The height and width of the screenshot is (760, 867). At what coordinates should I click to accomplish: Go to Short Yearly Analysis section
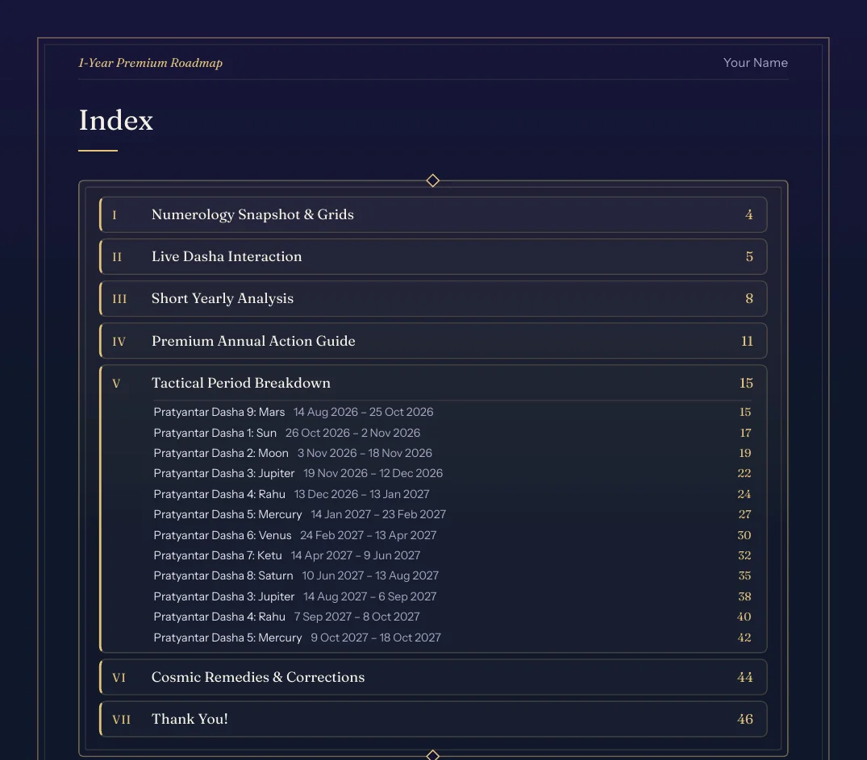coord(433,298)
